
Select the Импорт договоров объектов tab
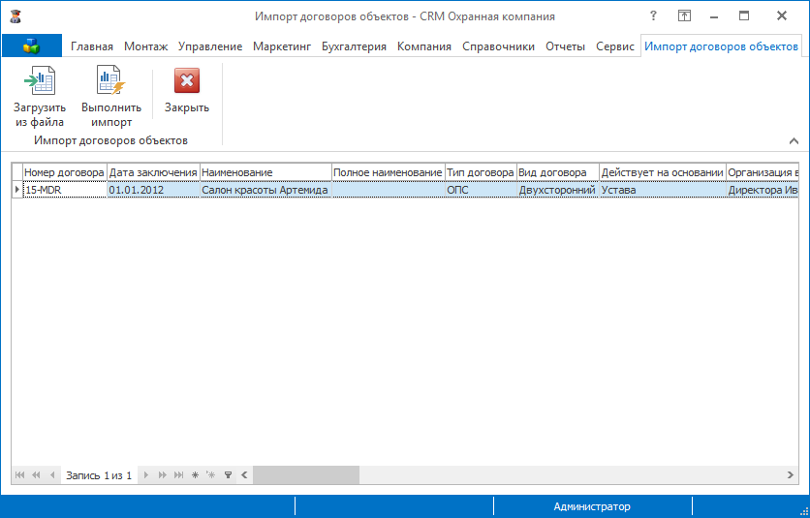[x=721, y=46]
